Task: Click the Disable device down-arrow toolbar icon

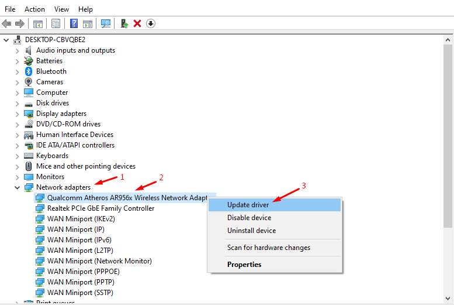Action: pos(151,23)
